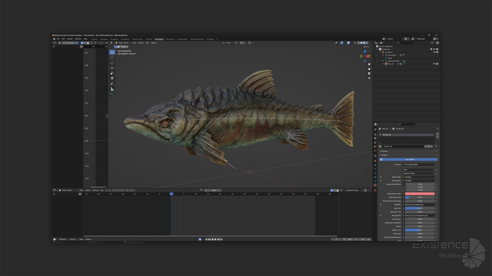Click the Use Nodes button
Screen dimensions: 492x276
(408, 159)
